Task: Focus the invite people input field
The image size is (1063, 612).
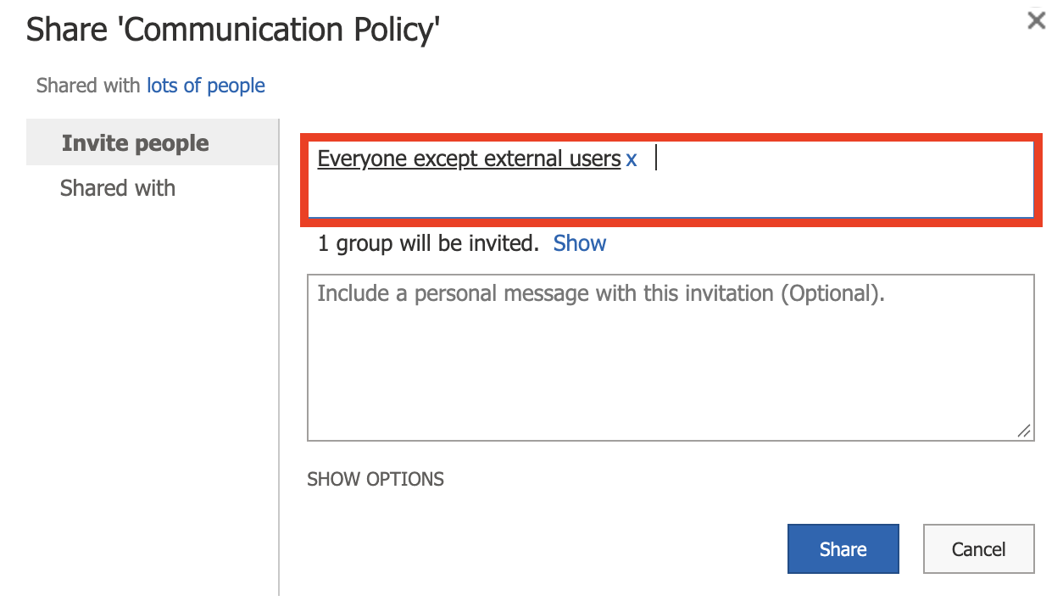Action: [x=671, y=180]
